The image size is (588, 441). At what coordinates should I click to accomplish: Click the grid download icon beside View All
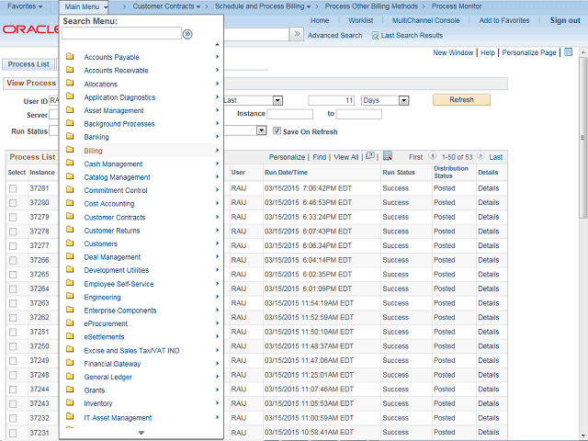(387, 157)
